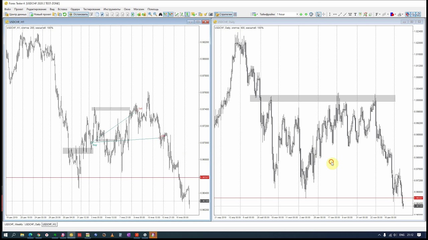428x240 pixels.
Task: Toggle bar chart mode
Action: [x=182, y=14]
